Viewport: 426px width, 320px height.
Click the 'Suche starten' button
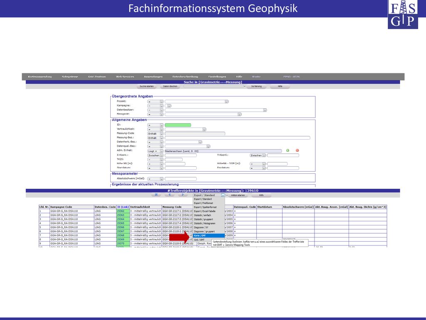click(x=147, y=86)
